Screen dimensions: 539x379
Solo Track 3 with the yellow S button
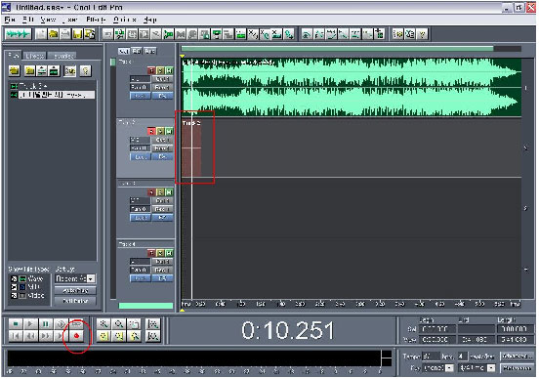(160, 192)
